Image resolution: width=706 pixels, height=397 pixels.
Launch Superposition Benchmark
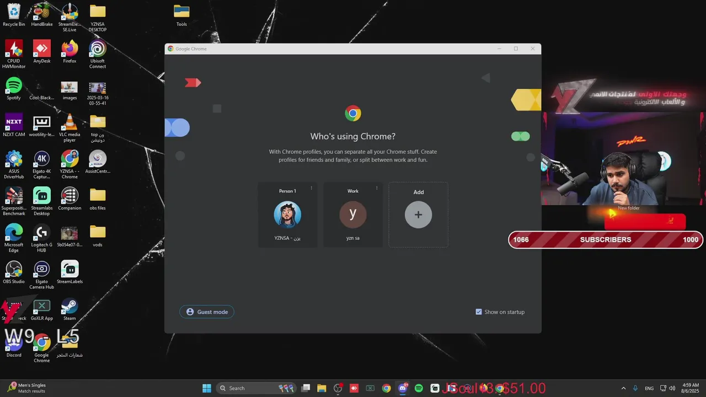tap(14, 201)
